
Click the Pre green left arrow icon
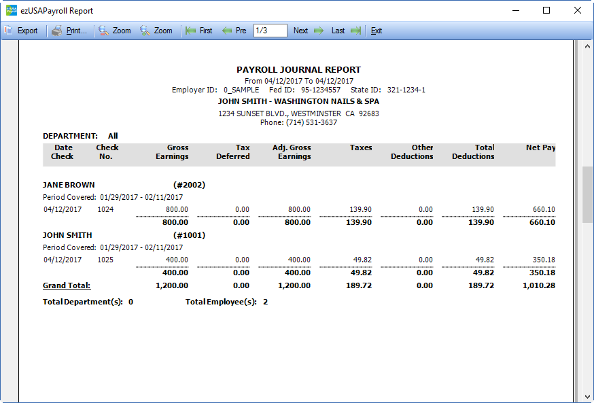(227, 31)
